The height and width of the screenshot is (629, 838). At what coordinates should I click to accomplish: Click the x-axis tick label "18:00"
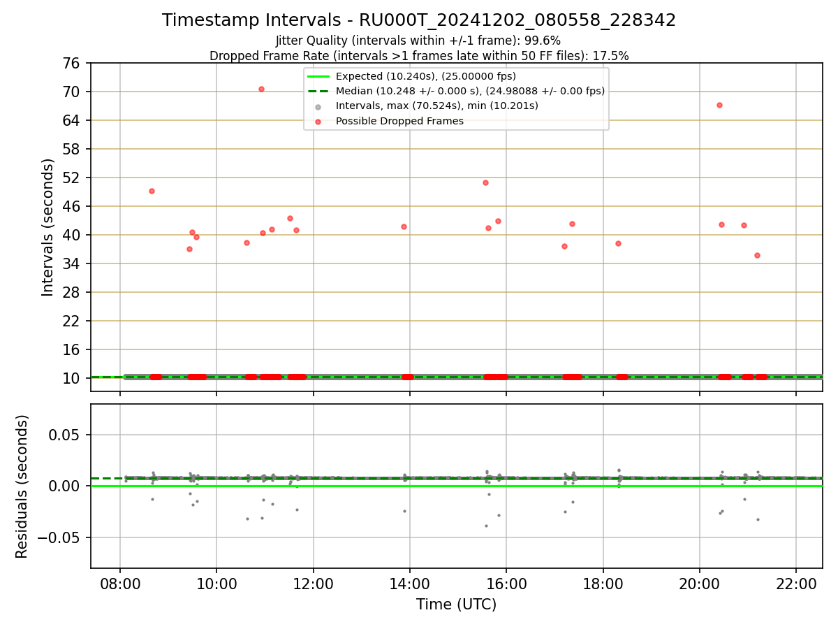603,584
